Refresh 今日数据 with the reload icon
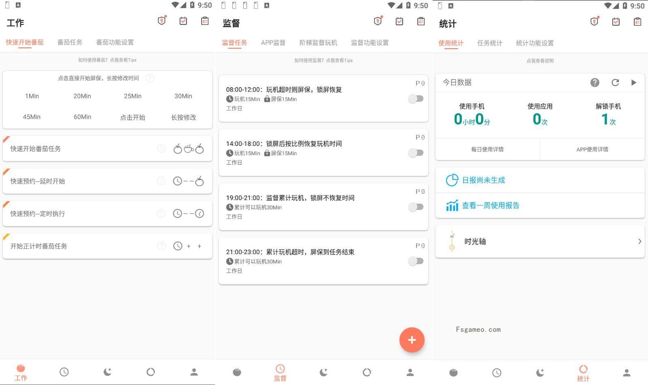The width and height of the screenshot is (648, 385). coord(615,83)
